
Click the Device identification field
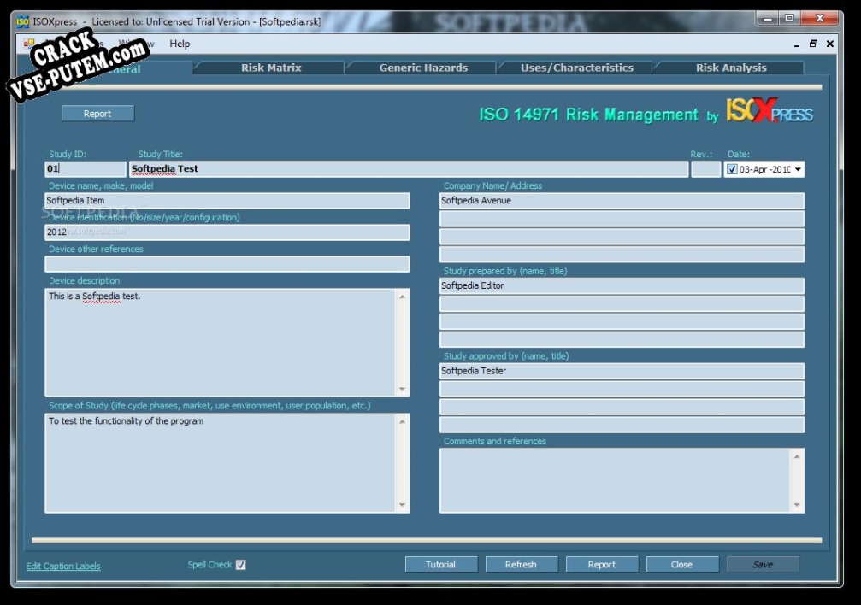coord(227,232)
